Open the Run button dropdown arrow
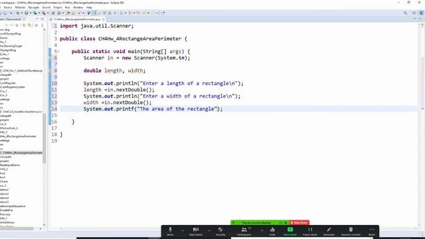The image size is (425, 239). (31, 13)
